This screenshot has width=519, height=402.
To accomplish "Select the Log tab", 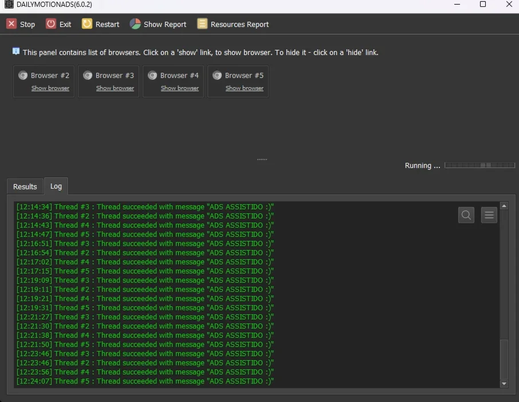I will click(56, 186).
